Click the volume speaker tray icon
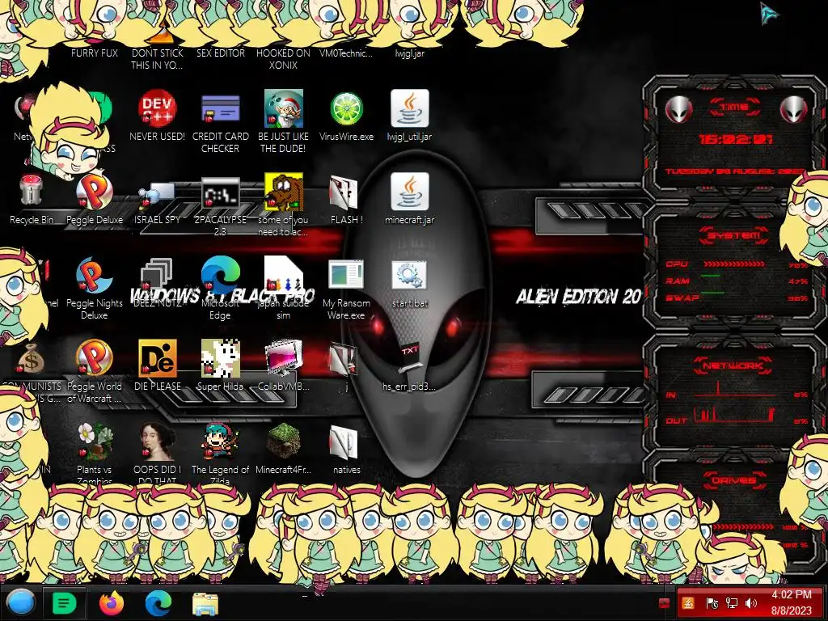Screen dimensions: 828x621 coord(750,603)
